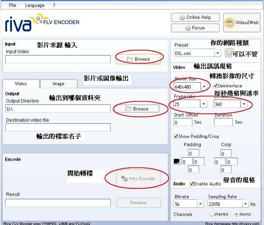264x225 pixels.
Task: Expand the Framerate 25 dropdown
Action: pyautogui.click(x=204, y=104)
